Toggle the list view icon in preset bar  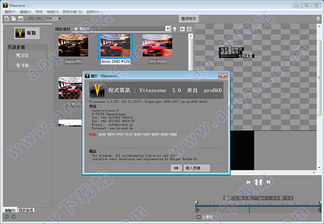click(x=190, y=29)
